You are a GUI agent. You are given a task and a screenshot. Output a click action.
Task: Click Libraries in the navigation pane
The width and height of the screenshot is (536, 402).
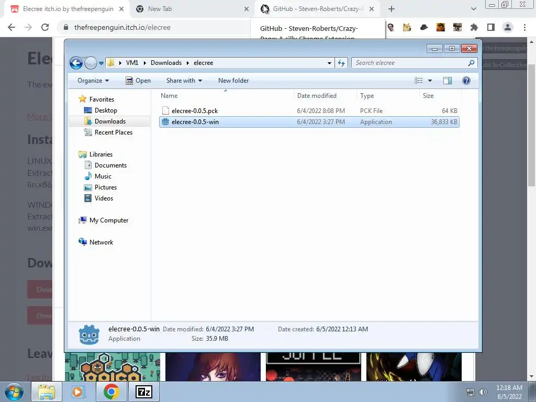coord(101,154)
